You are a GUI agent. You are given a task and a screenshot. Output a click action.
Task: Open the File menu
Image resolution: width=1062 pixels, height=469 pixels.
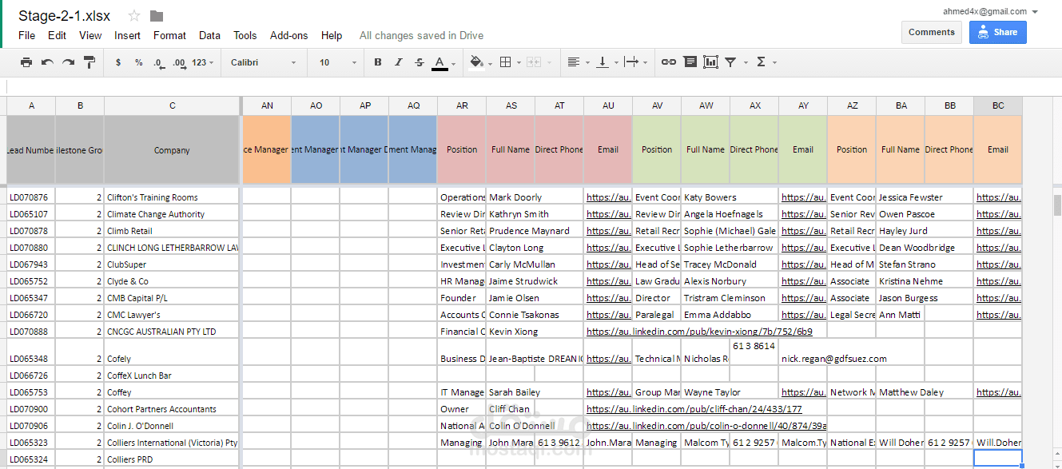click(26, 35)
